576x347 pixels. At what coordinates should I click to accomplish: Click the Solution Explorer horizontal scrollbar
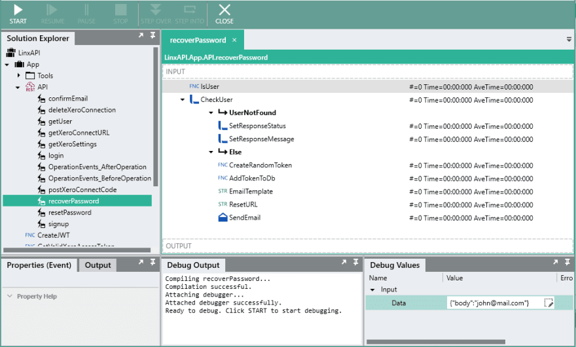(x=77, y=250)
